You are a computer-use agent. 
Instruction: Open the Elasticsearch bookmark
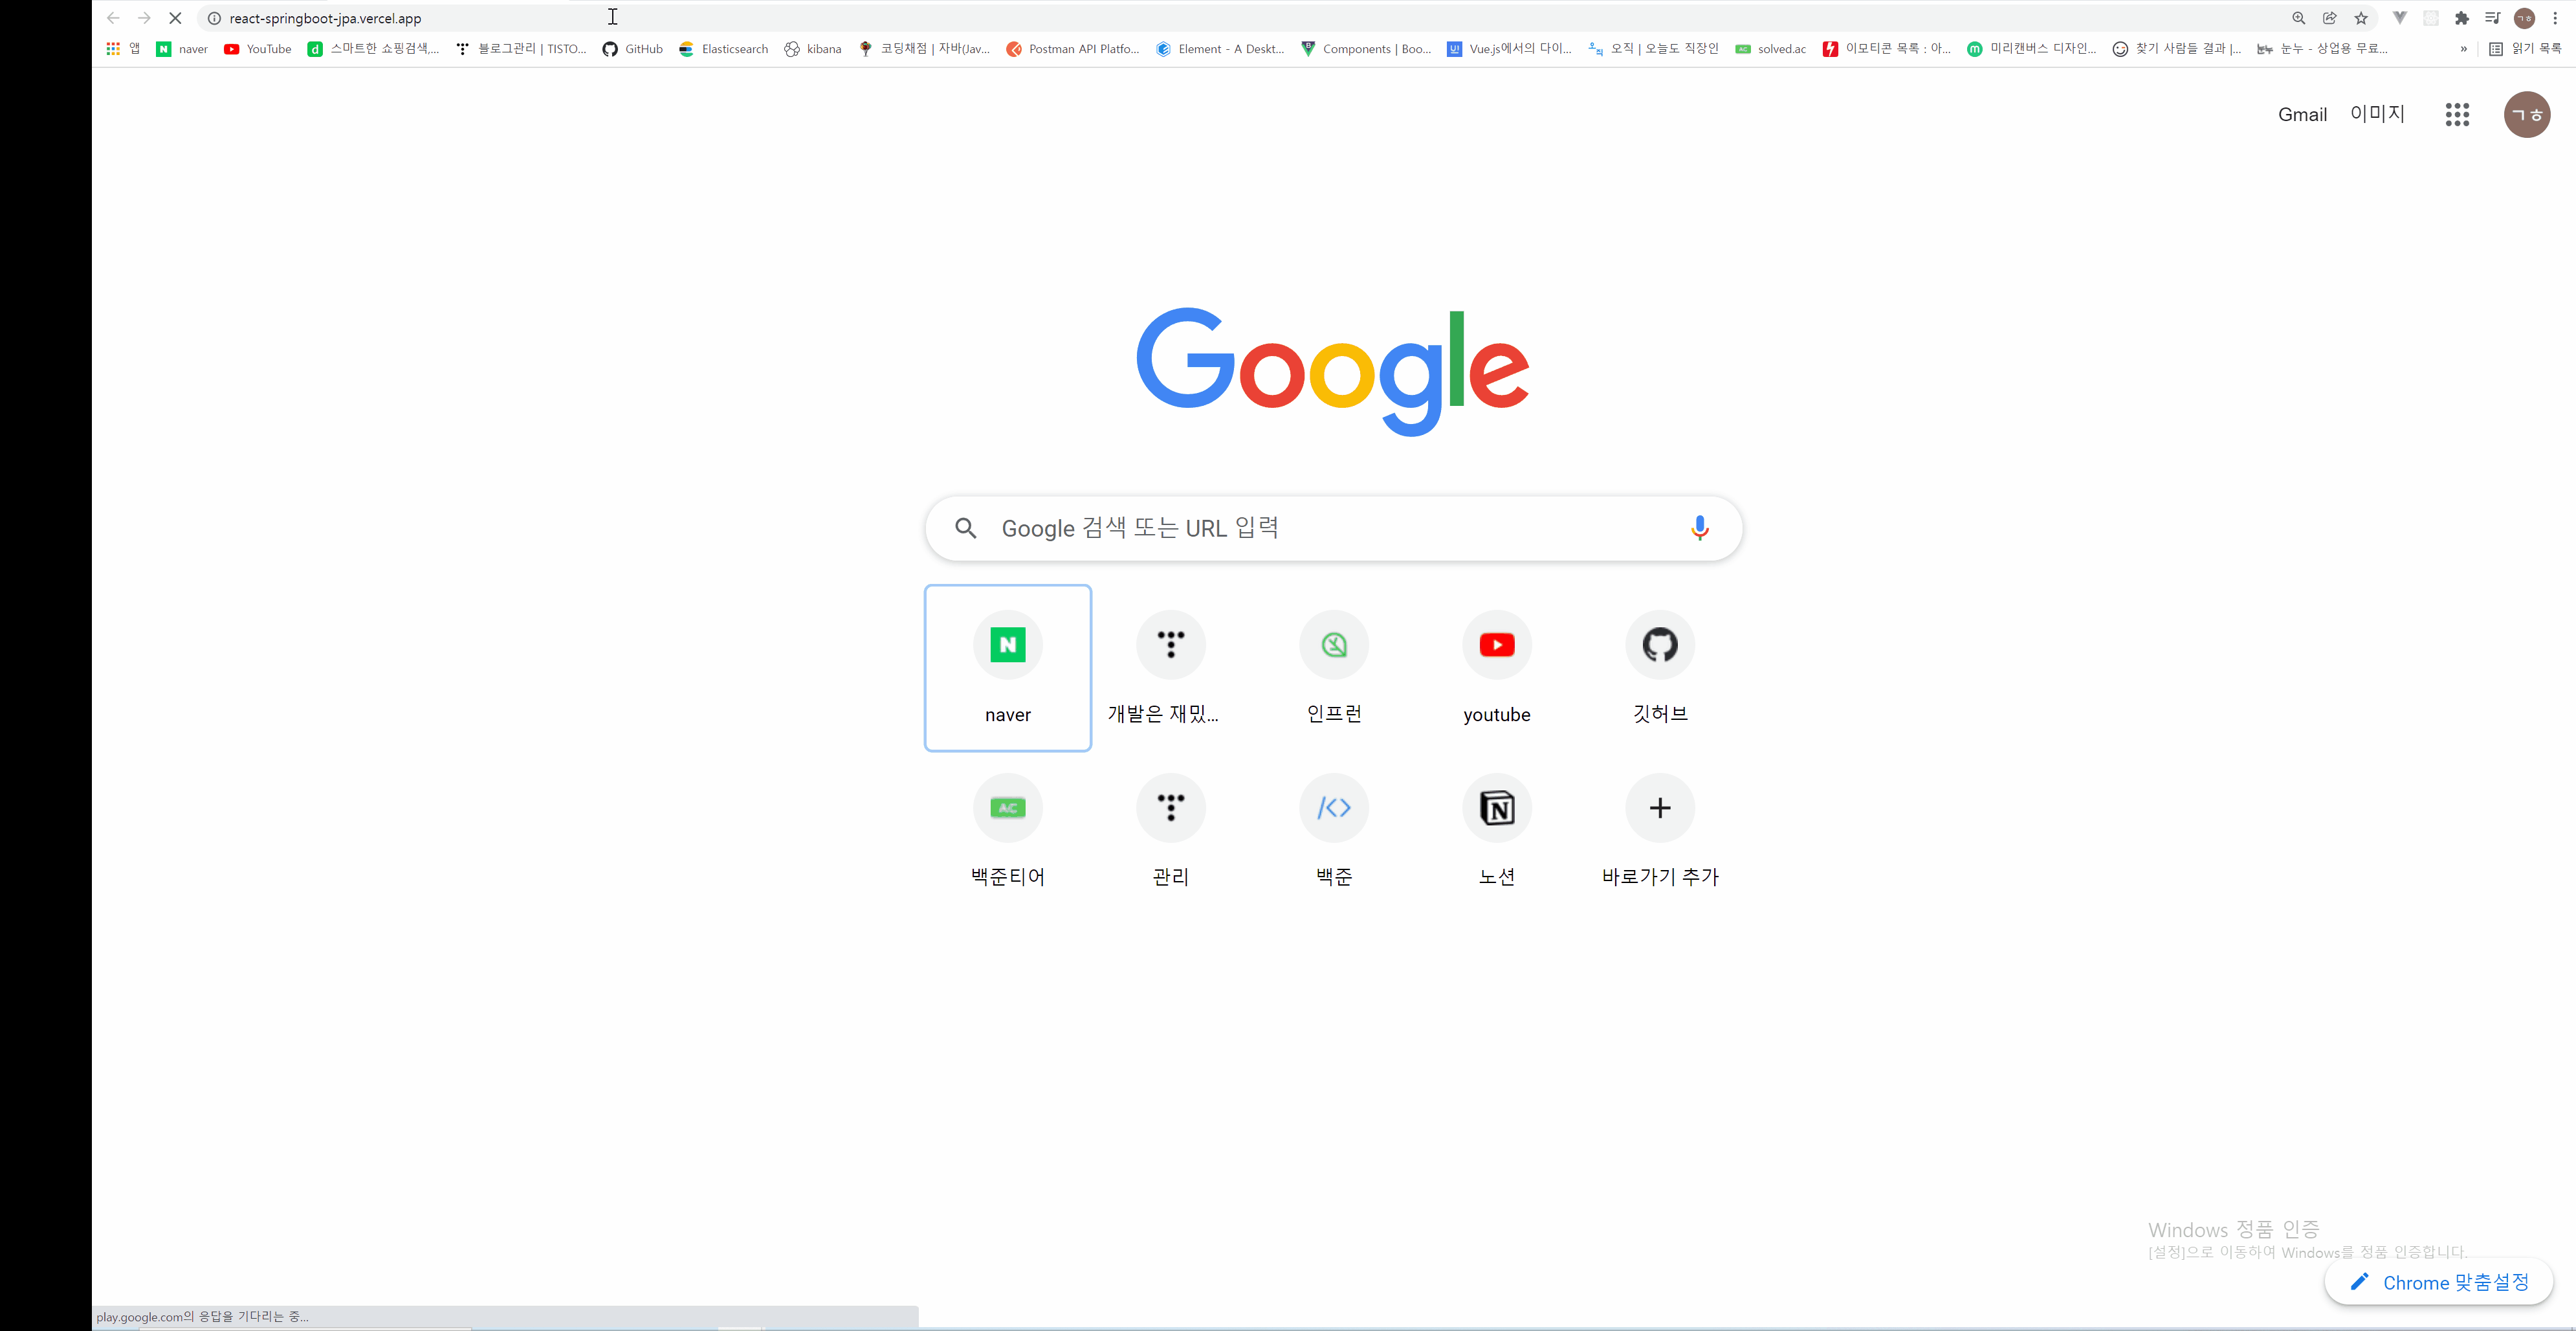(x=723, y=48)
